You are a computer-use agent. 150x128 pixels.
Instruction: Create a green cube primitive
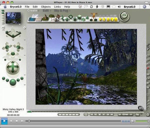click(79, 17)
